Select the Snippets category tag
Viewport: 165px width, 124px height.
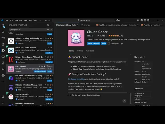pyautogui.click(x=137, y=99)
